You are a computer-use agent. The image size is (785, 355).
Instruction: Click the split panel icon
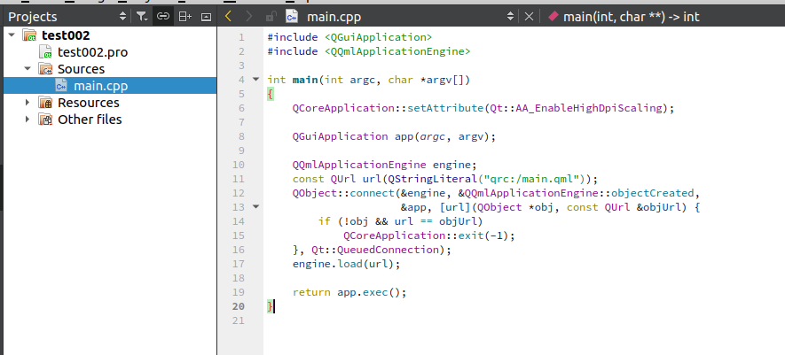point(185,17)
